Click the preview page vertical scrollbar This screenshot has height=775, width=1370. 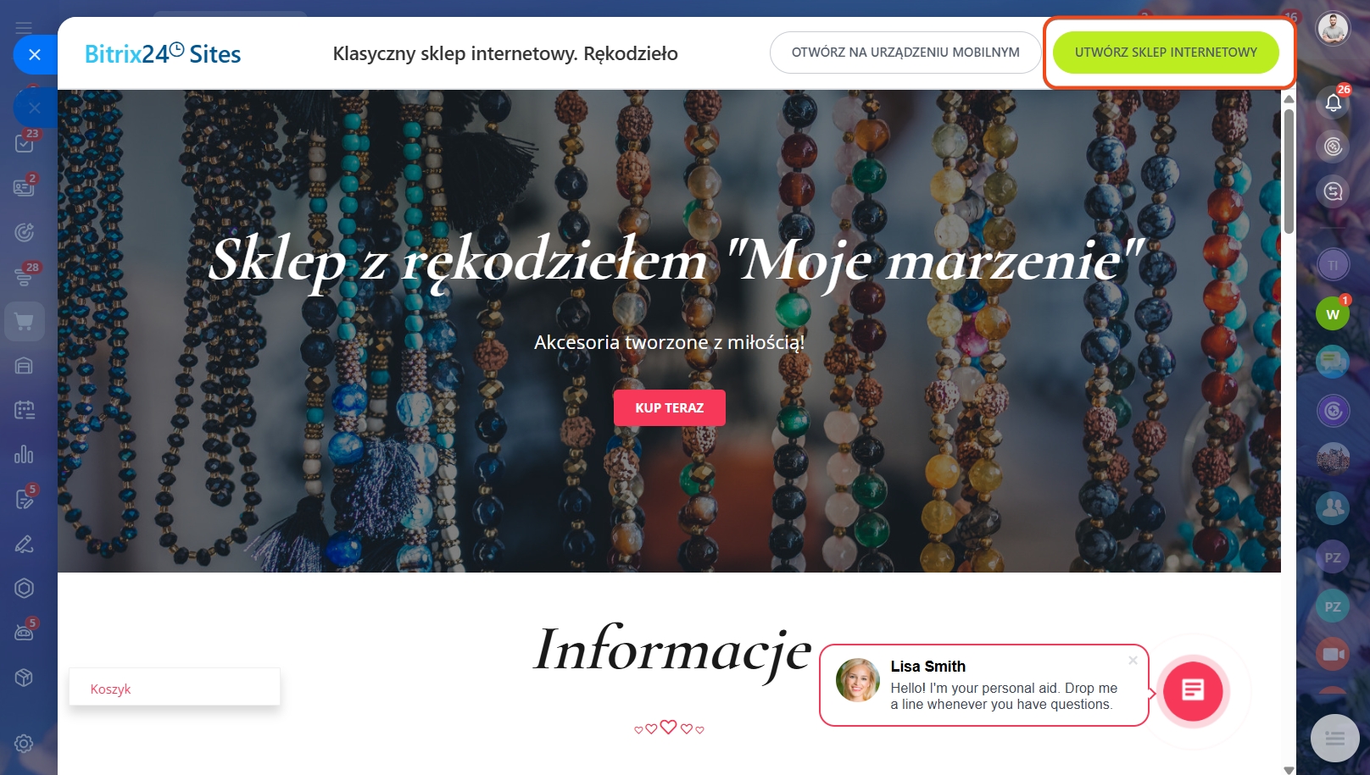point(1289,171)
